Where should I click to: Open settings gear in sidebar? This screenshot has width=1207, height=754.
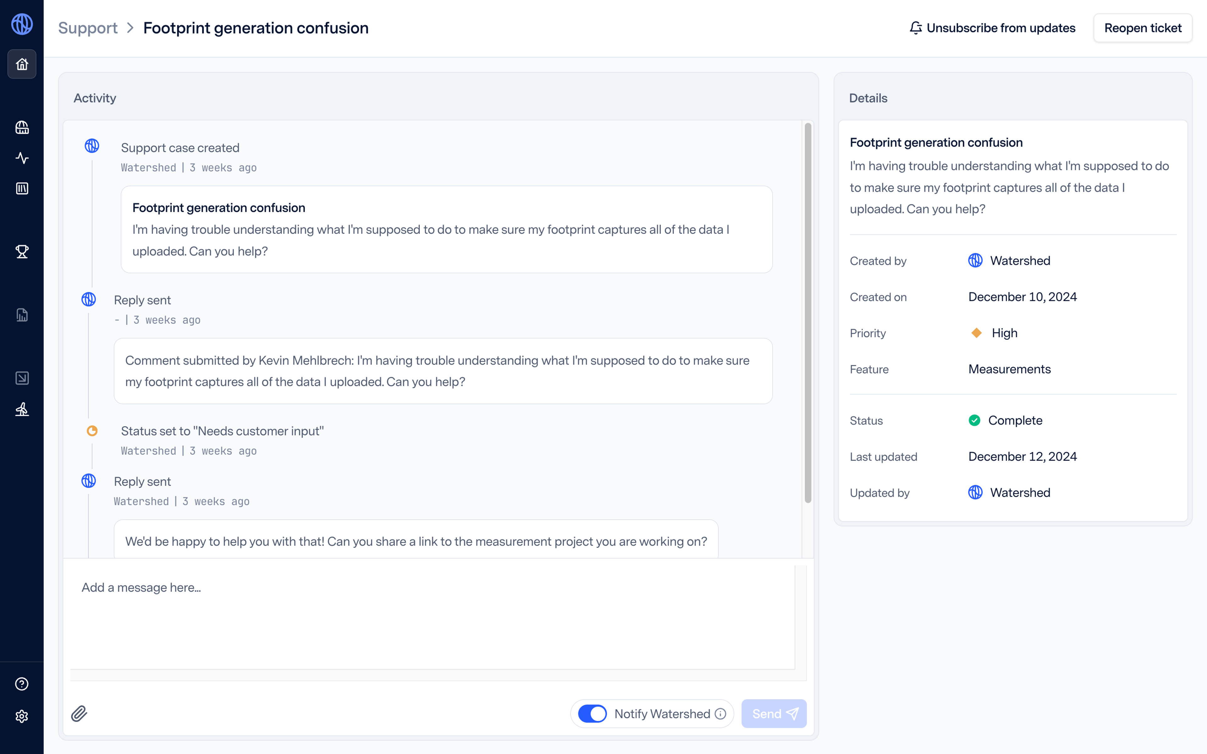[22, 716]
